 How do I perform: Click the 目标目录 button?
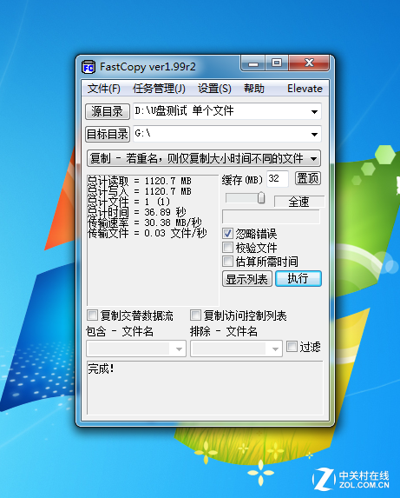tap(108, 134)
